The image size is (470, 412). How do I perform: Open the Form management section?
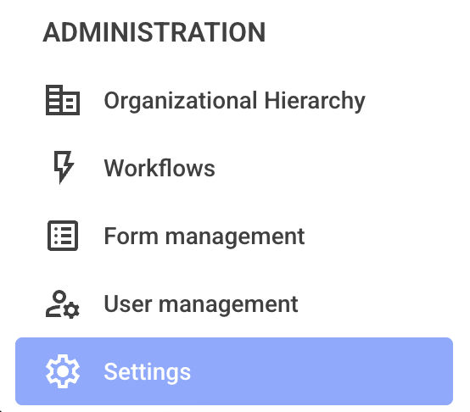(x=234, y=236)
